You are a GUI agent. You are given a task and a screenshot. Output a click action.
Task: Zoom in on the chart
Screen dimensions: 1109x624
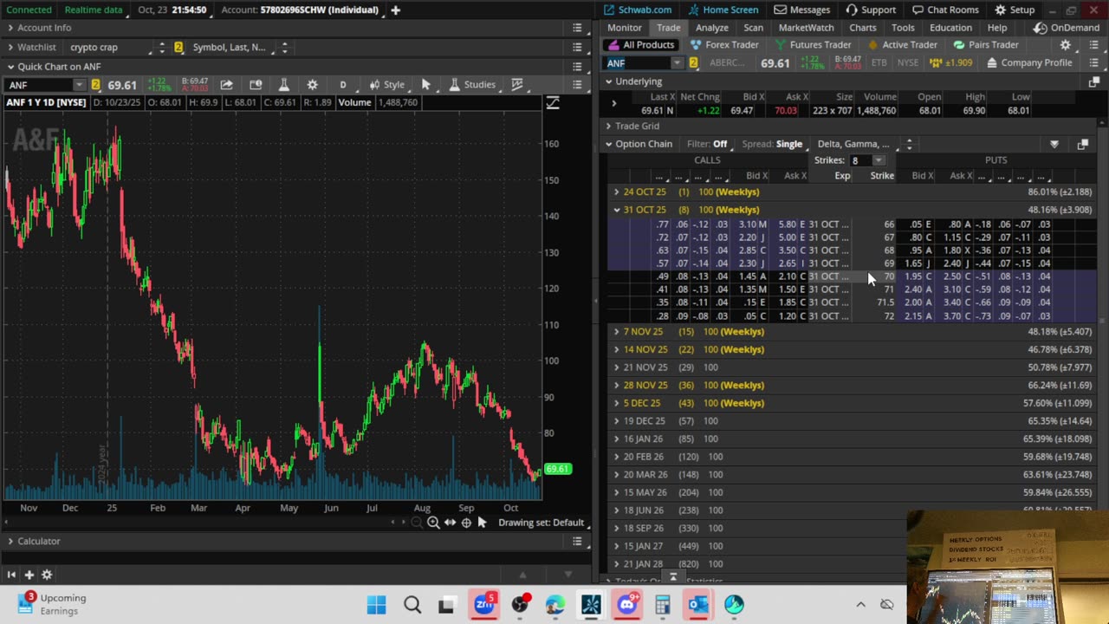pos(433,523)
